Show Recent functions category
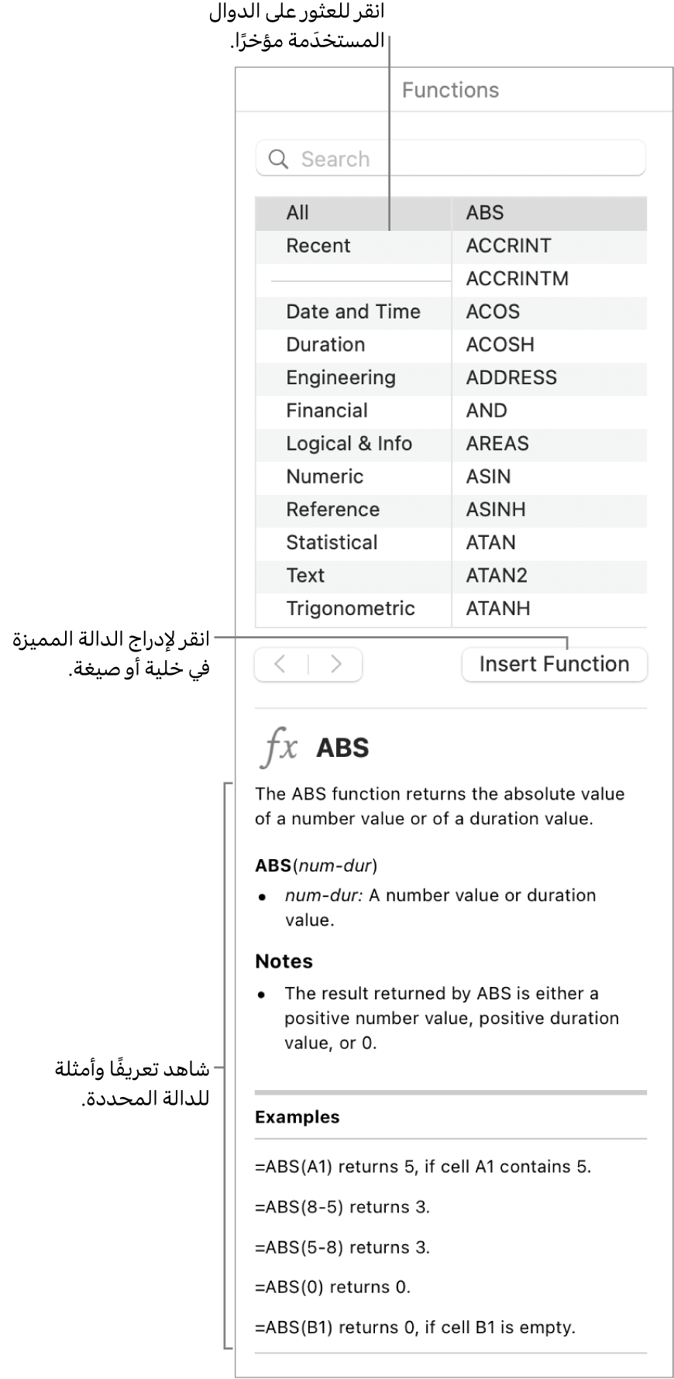The height and width of the screenshot is (1379, 674). pos(318,246)
